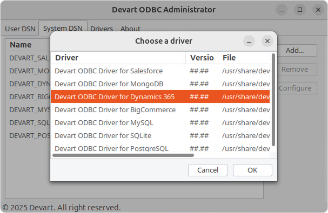Sort by the Versio column header

(202, 58)
